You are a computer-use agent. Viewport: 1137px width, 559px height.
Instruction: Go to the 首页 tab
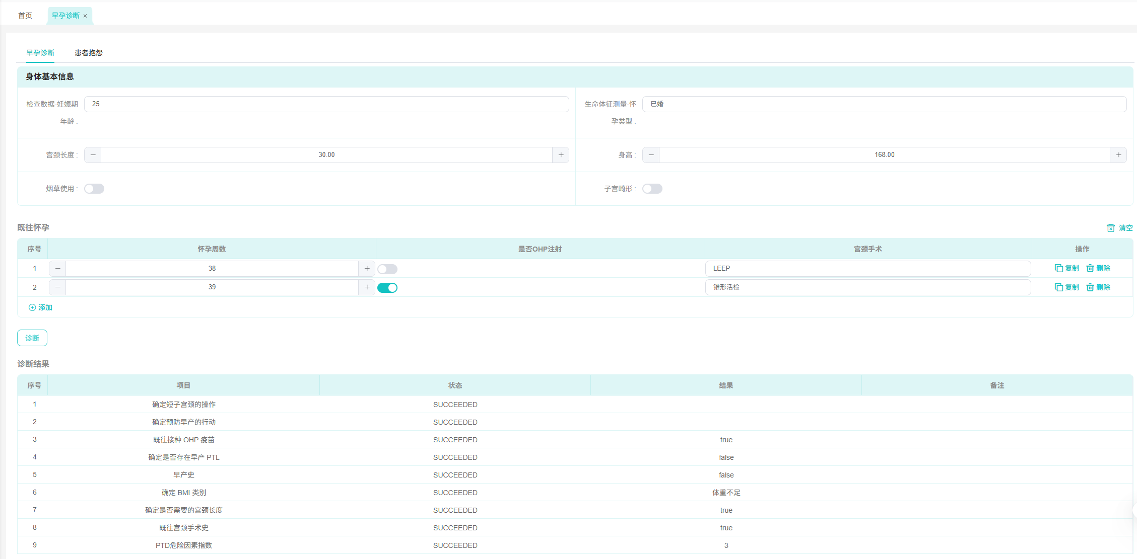pyautogui.click(x=25, y=16)
